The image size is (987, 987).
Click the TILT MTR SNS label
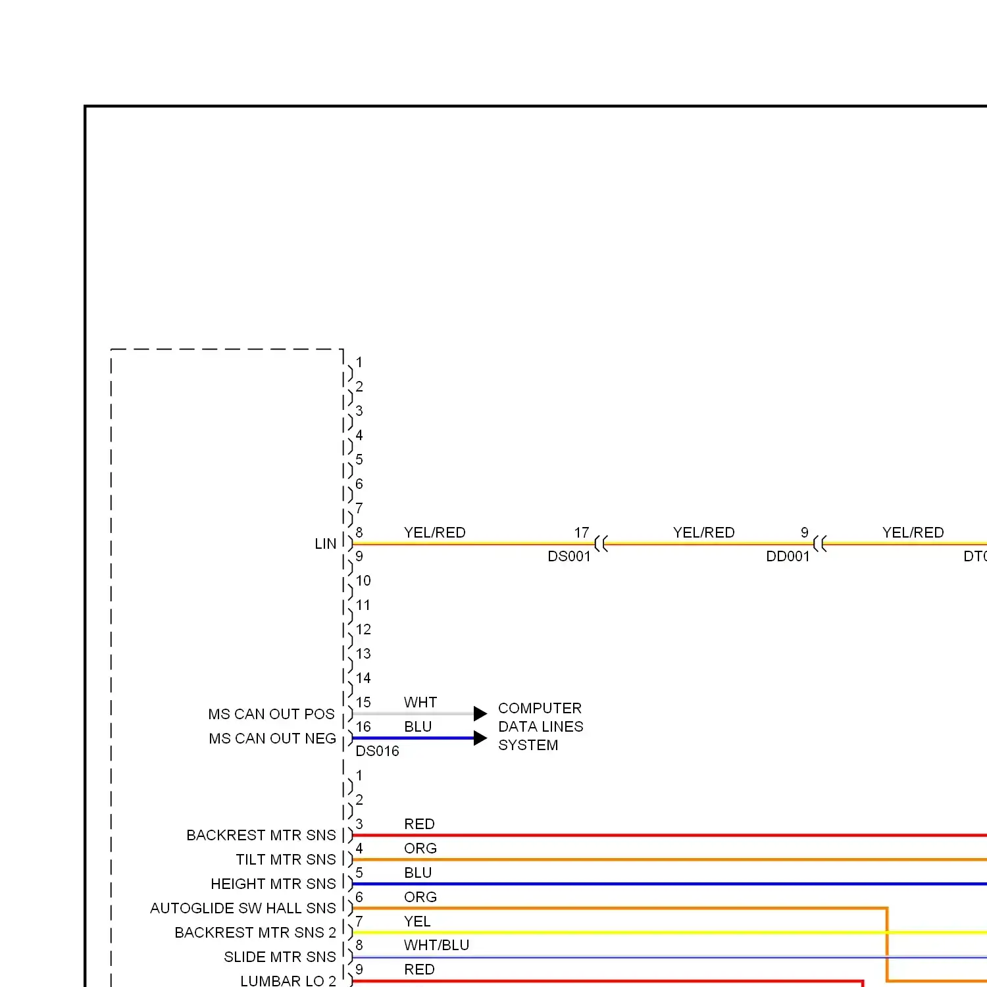[x=286, y=859]
